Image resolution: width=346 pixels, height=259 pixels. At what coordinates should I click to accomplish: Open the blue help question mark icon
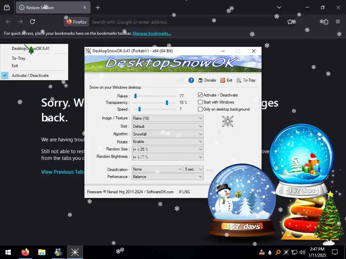(191, 80)
